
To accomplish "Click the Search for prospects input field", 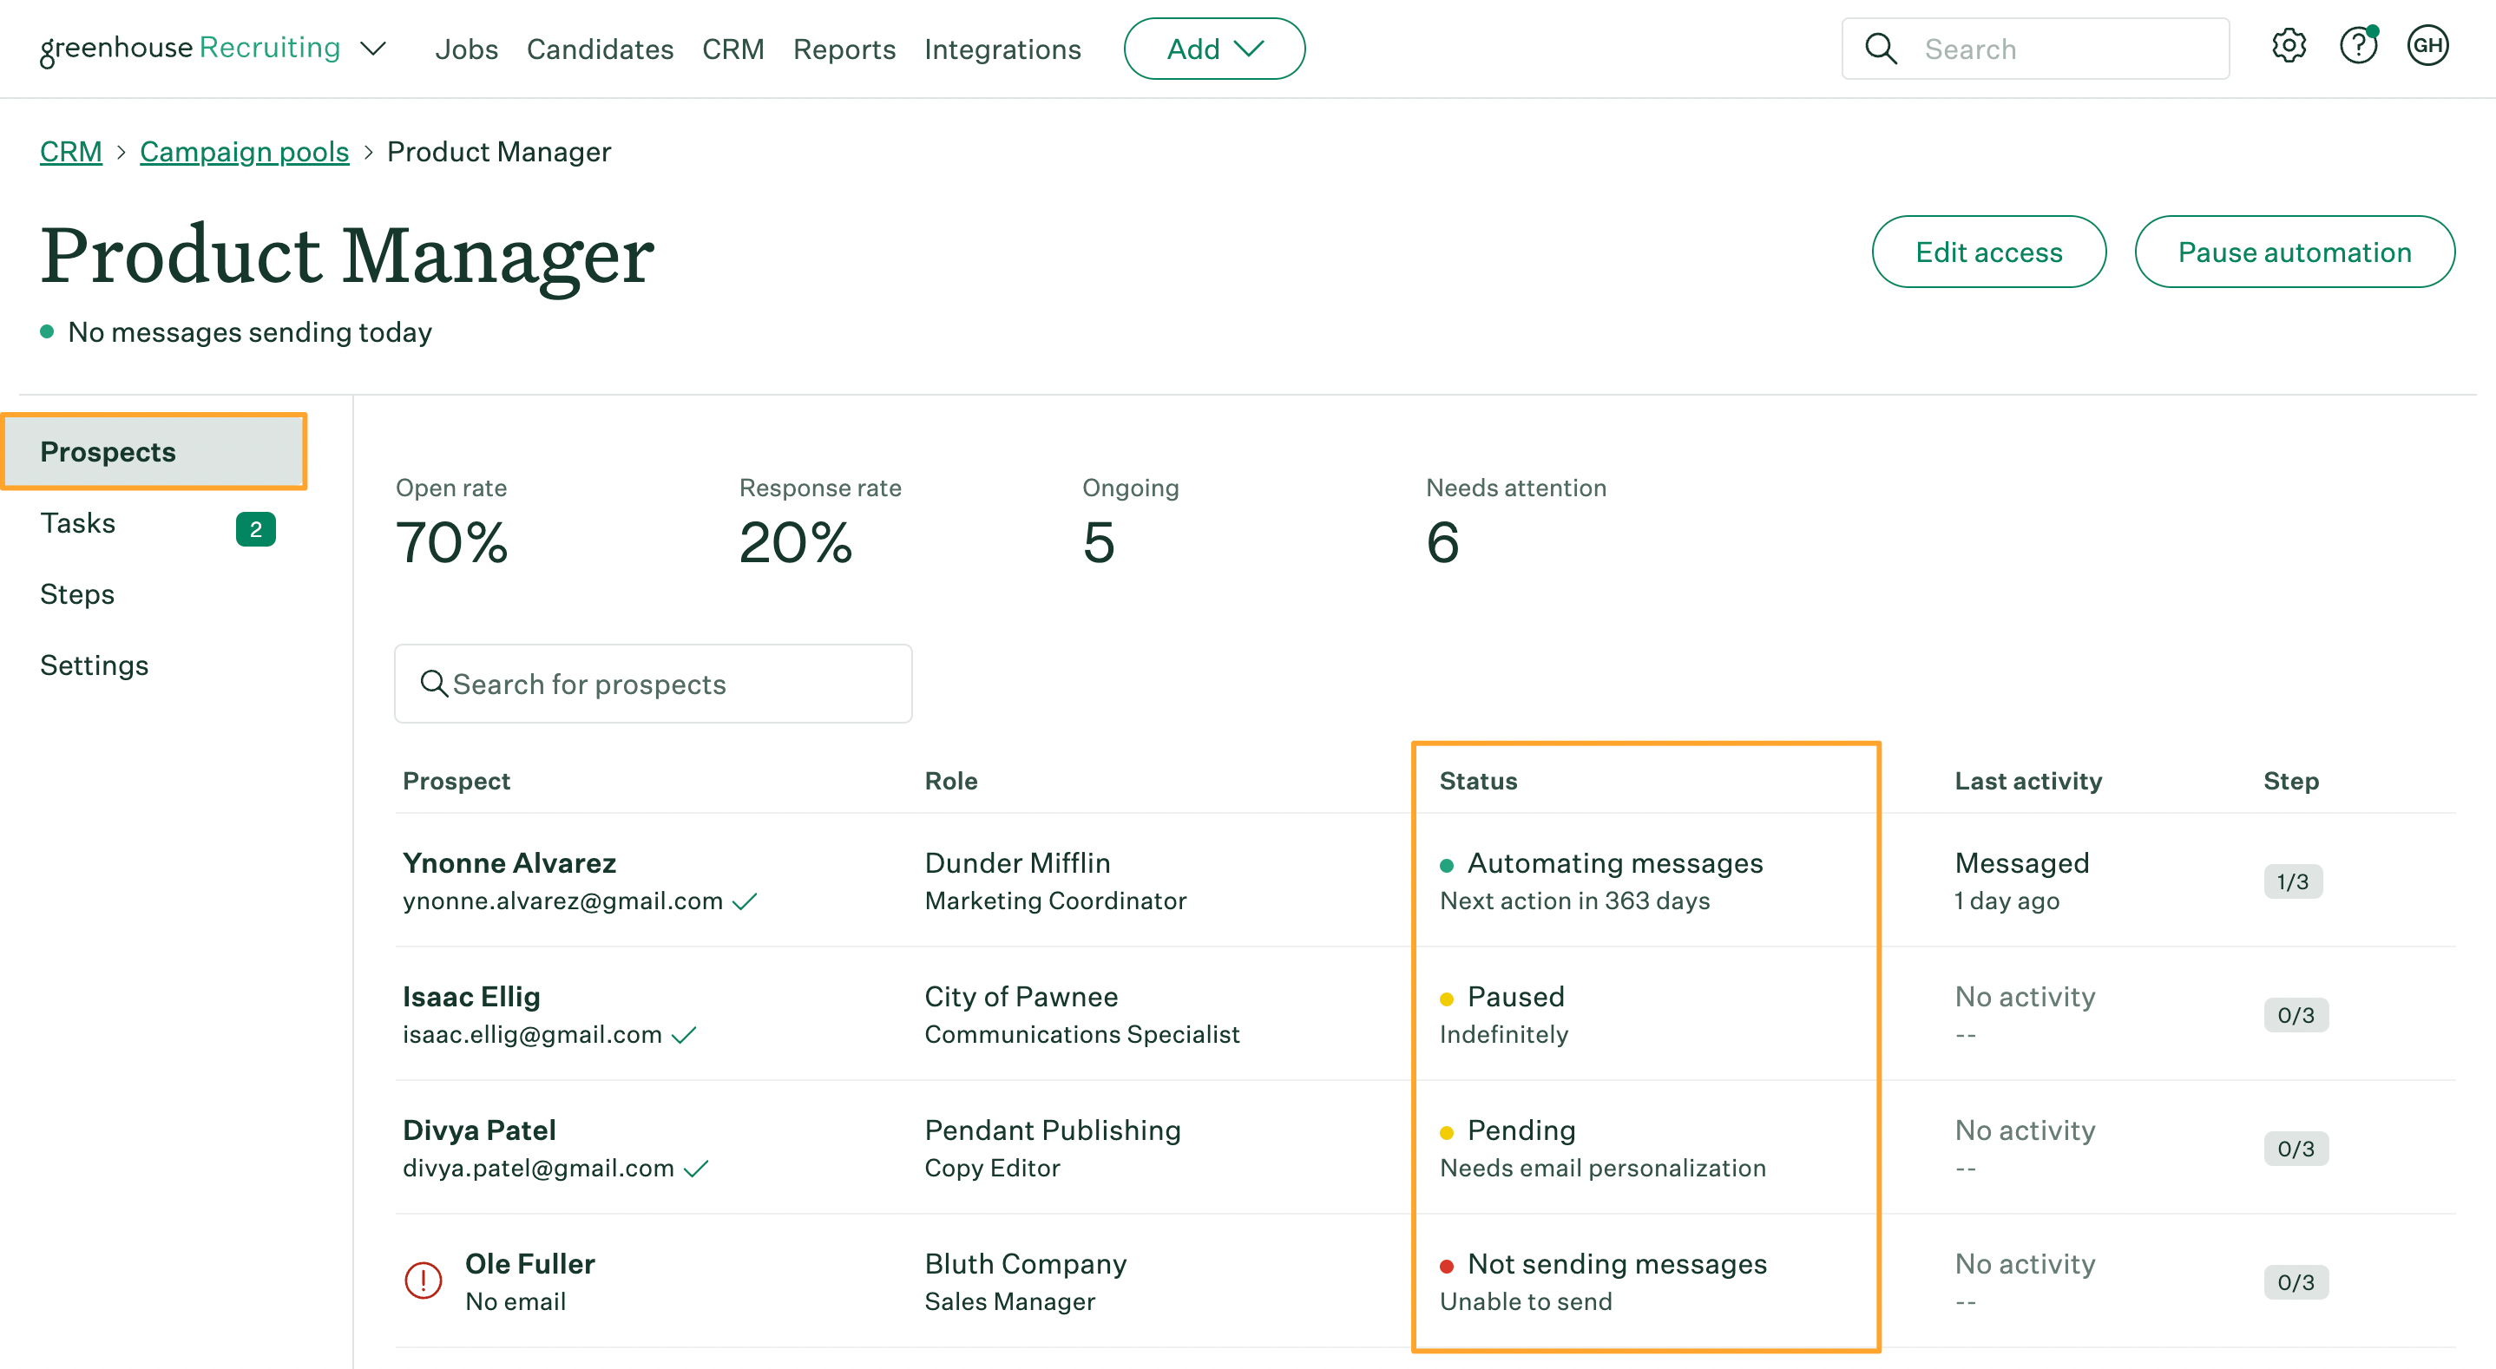I will point(653,684).
